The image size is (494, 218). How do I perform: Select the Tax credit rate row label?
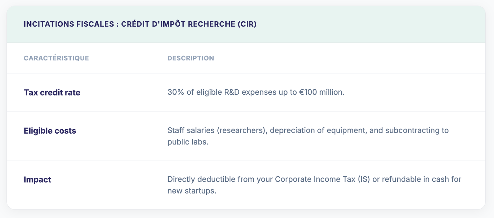tap(52, 92)
